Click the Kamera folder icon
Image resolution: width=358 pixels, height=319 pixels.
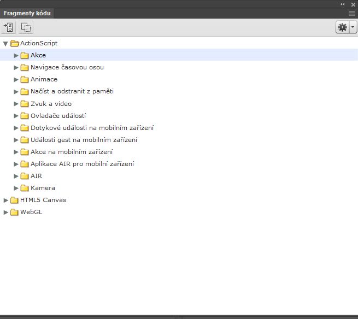tap(25, 188)
